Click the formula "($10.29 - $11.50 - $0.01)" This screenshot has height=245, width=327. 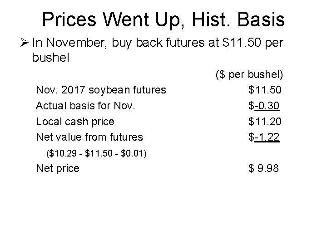(x=97, y=153)
